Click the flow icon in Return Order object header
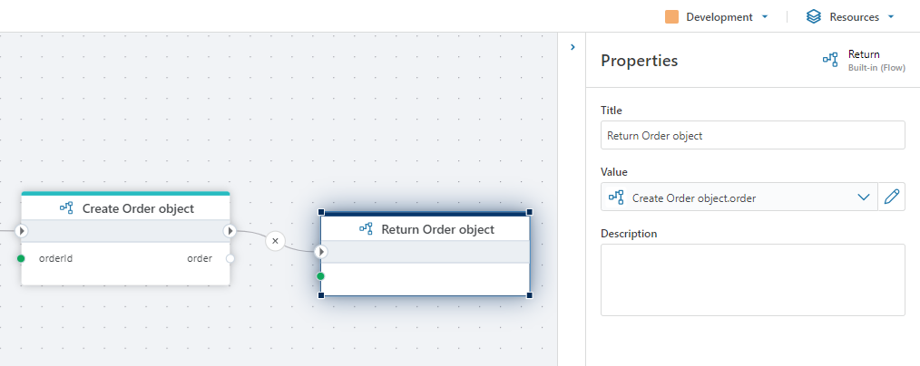 [x=366, y=229]
